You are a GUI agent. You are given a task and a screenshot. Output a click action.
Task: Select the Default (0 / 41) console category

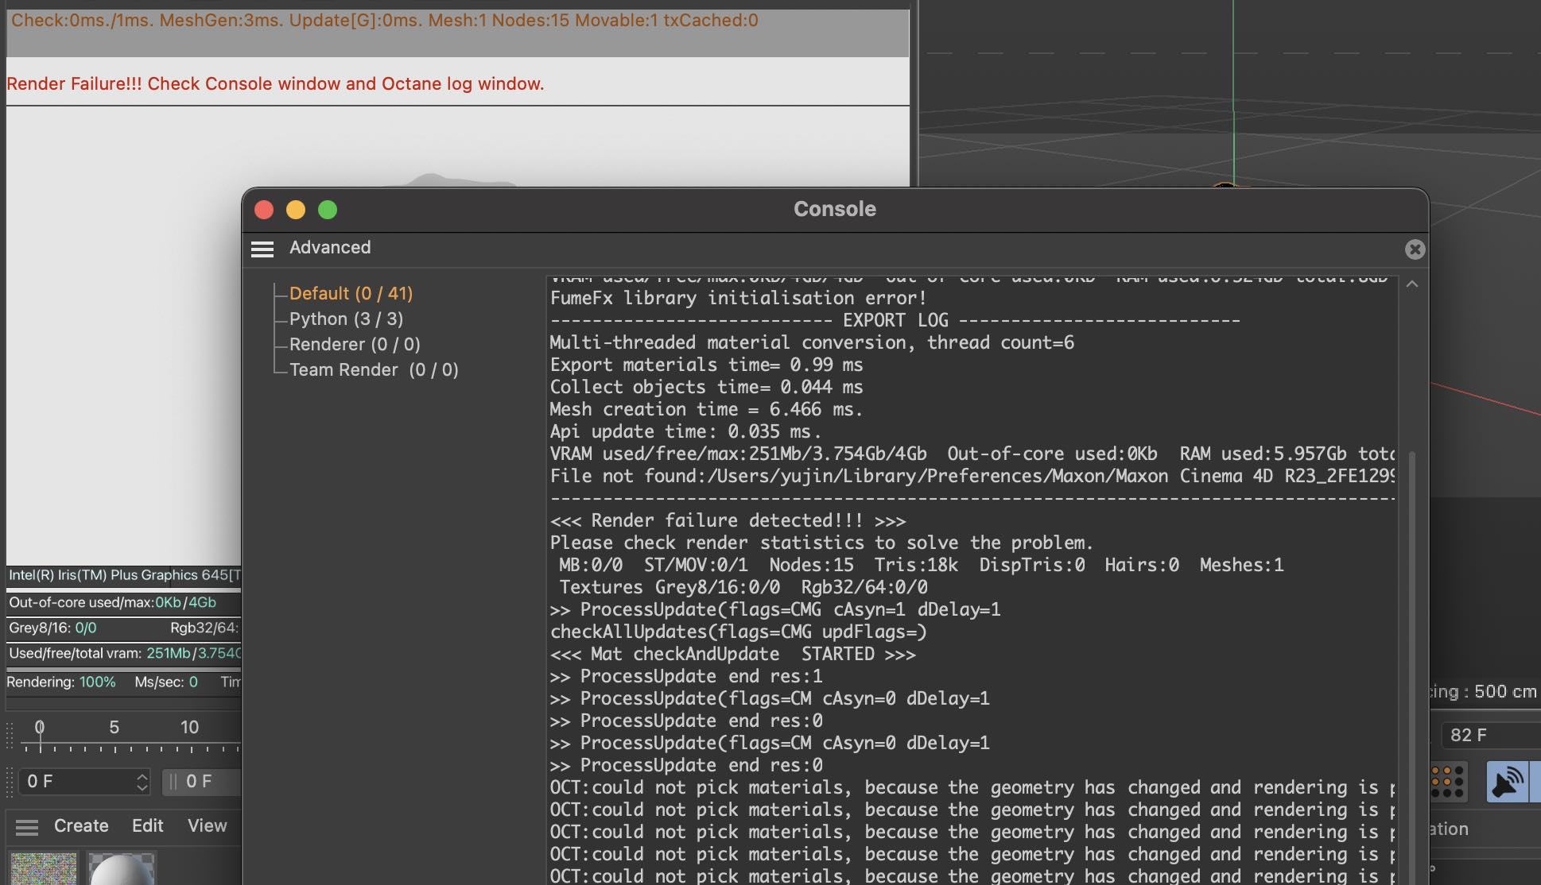[351, 293]
